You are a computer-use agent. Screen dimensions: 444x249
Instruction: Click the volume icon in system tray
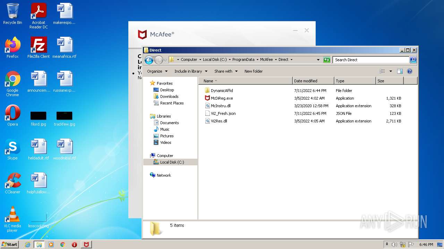394,245
